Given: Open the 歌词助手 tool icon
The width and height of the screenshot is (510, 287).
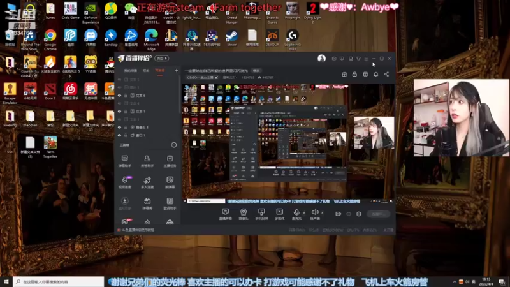Looking at the screenshot, I should pyautogui.click(x=170, y=203).
